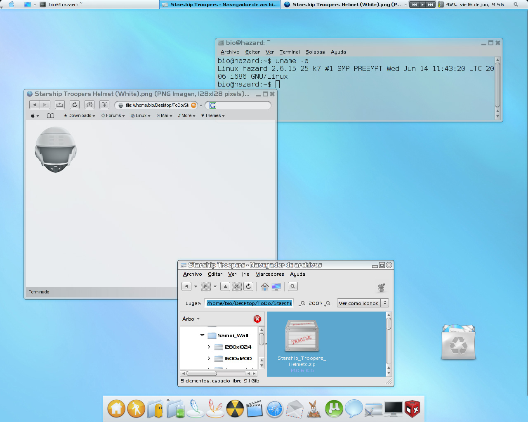Open the terminal Archivo menu
528x422 pixels.
tap(230, 52)
